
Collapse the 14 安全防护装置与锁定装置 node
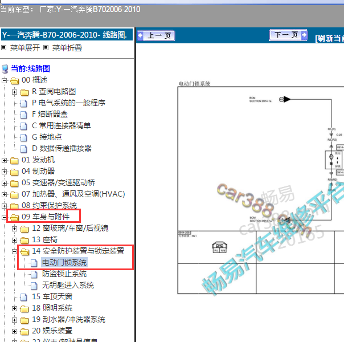[x=14, y=252]
